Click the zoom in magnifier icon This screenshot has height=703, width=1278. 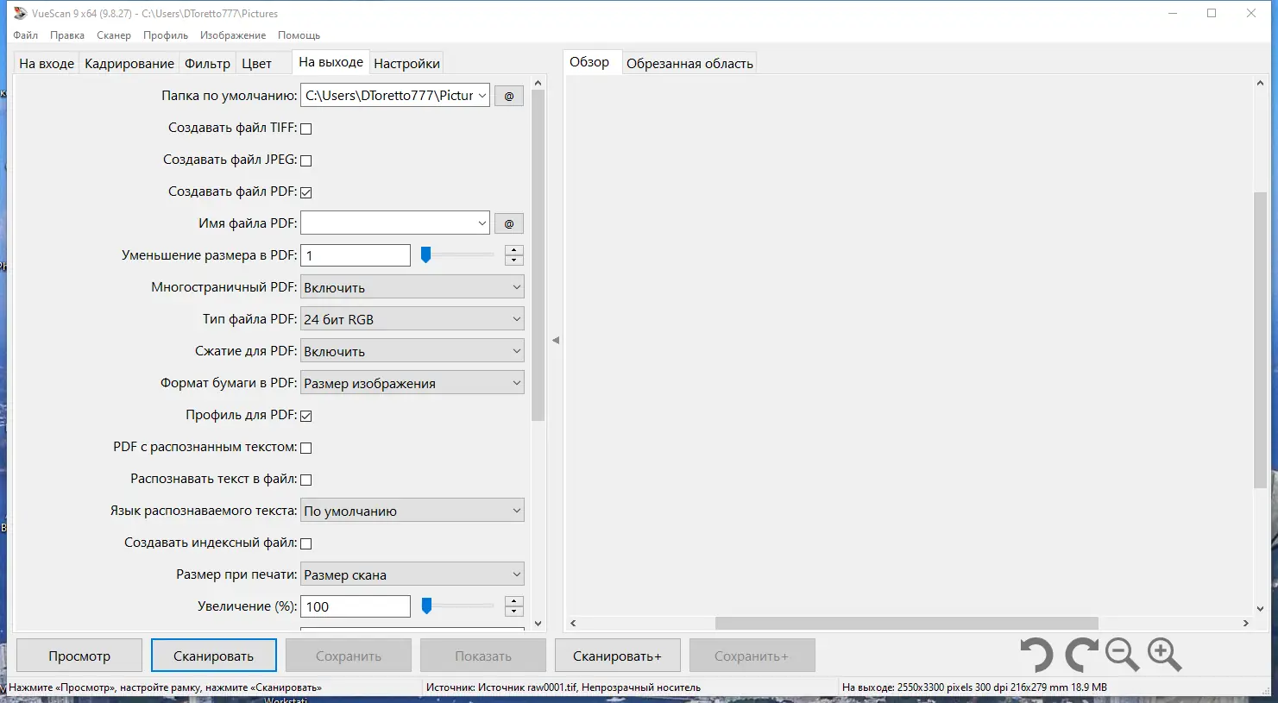click(1164, 656)
